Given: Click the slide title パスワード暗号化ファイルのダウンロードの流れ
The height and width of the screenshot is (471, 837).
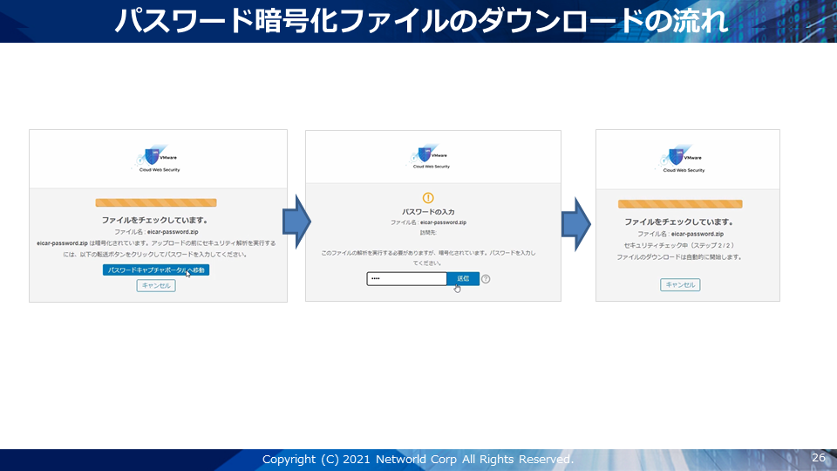Looking at the screenshot, I should pyautogui.click(x=421, y=21).
